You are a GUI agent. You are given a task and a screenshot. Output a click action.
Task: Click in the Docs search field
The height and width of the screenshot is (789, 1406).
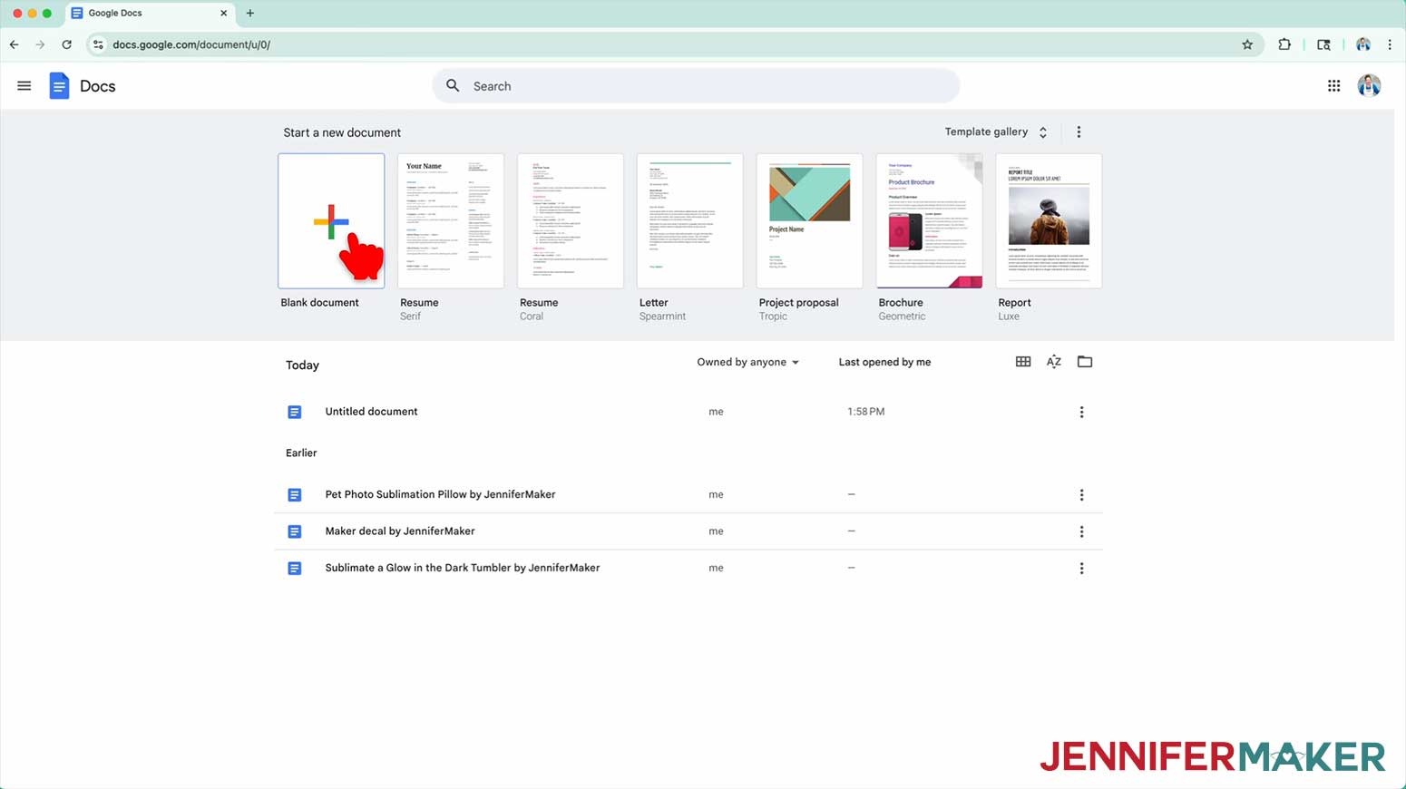(696, 86)
